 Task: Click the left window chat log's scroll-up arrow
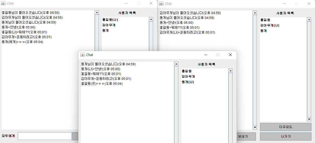click(97, 12)
